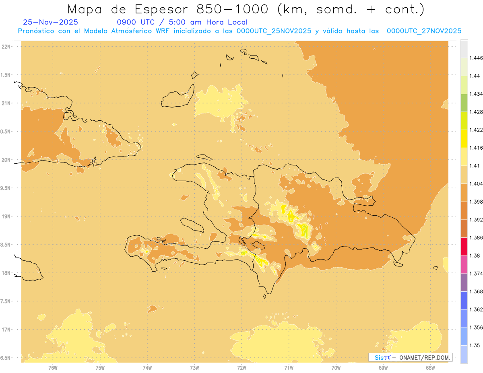Click the '6.5N' latitude tick label
The image size is (483, 373).
point(6,358)
